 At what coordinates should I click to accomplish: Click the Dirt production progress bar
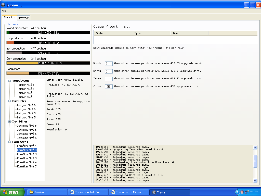coord(48,43)
